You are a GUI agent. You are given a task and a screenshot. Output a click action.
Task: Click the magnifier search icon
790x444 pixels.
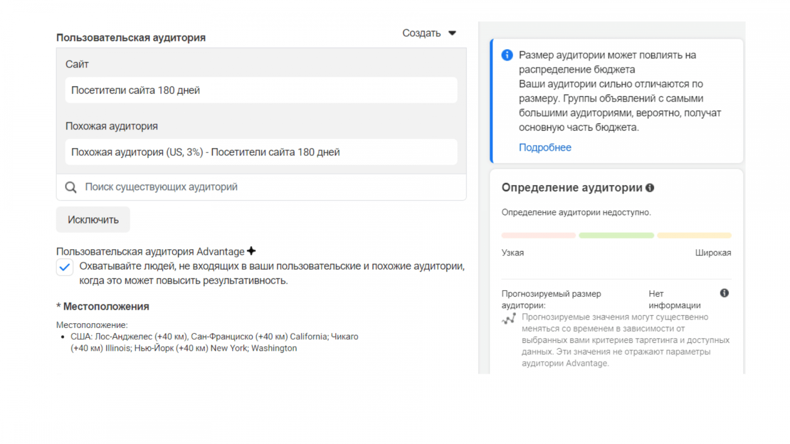71,187
